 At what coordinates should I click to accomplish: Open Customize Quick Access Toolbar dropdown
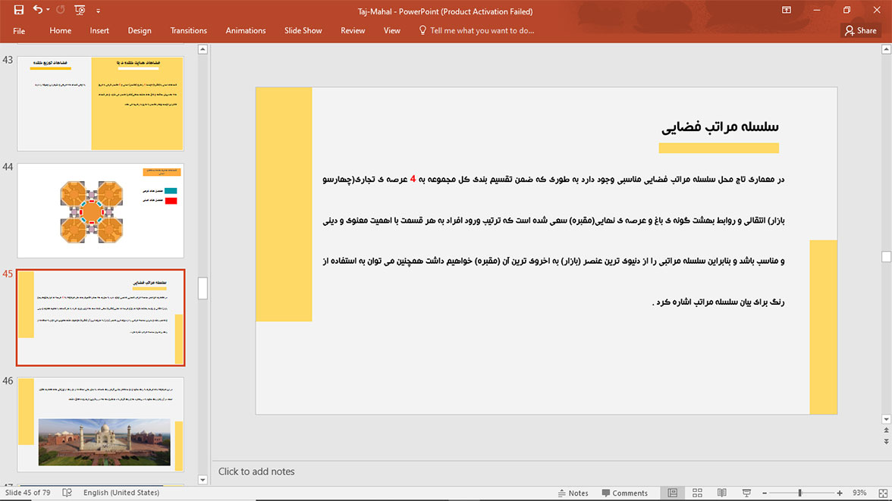pyautogui.click(x=98, y=11)
